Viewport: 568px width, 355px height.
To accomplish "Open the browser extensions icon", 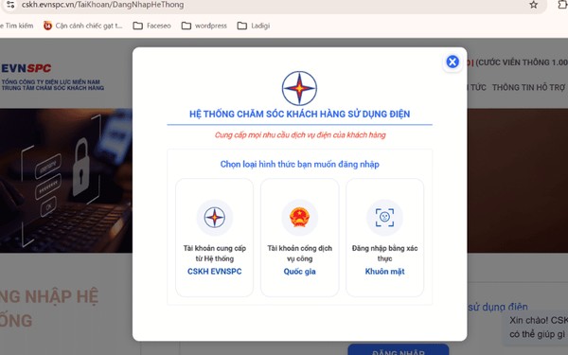I will [x=563, y=5].
